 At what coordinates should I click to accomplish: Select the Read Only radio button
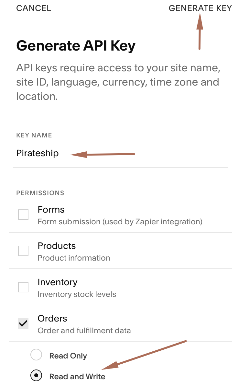click(x=36, y=355)
